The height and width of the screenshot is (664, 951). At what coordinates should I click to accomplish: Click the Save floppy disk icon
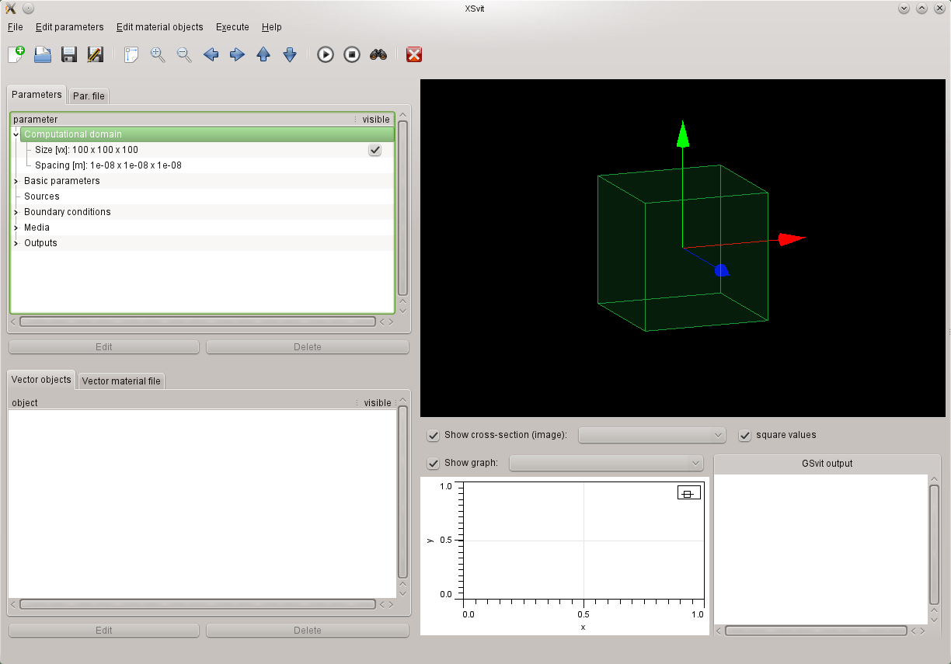68,54
